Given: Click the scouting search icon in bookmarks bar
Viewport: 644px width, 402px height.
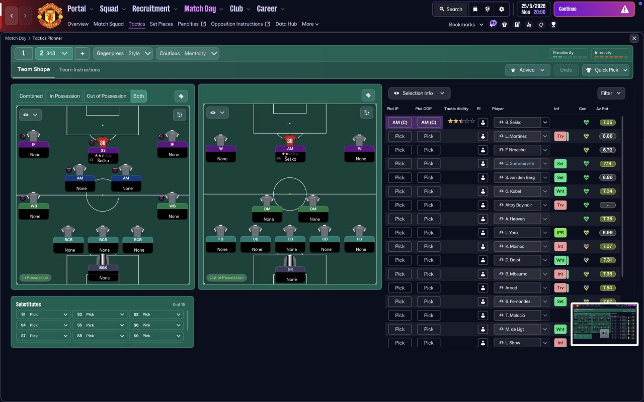Looking at the screenshot, I should point(529,24).
